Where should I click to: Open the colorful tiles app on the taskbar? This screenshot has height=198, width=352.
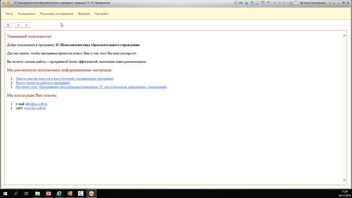pos(70,194)
